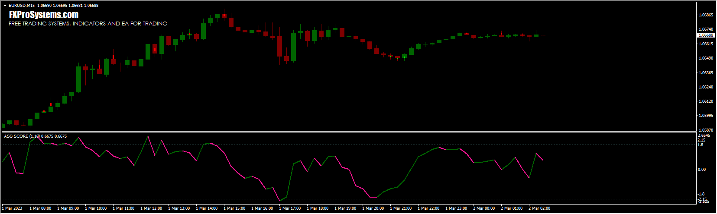Click the large red candle before 1 Mar 17:00
The image size is (717, 214).
pyautogui.click(x=279, y=46)
